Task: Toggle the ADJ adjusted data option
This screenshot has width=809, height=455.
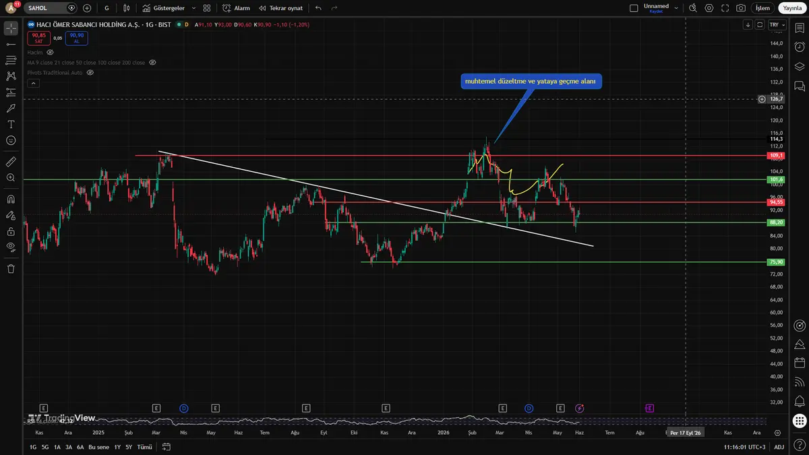Action: coord(779,447)
